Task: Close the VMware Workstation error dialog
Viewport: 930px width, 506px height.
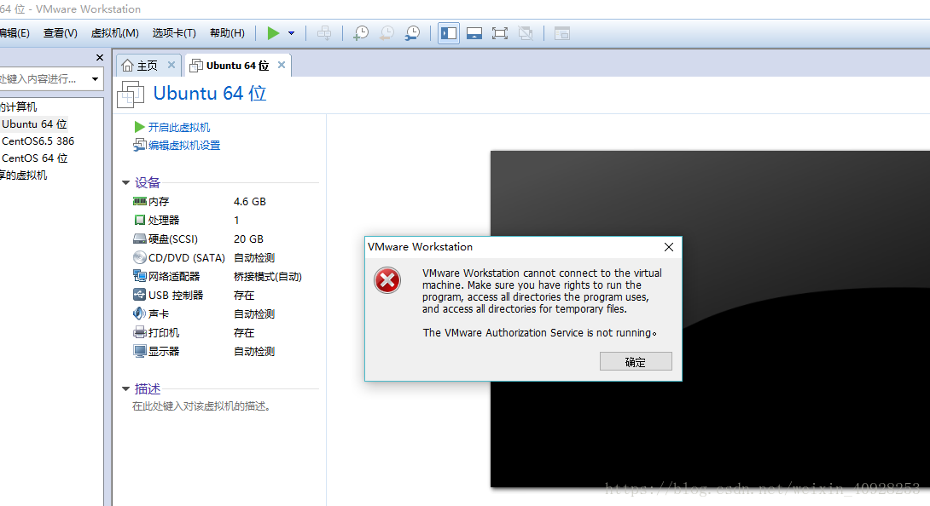Action: [669, 247]
